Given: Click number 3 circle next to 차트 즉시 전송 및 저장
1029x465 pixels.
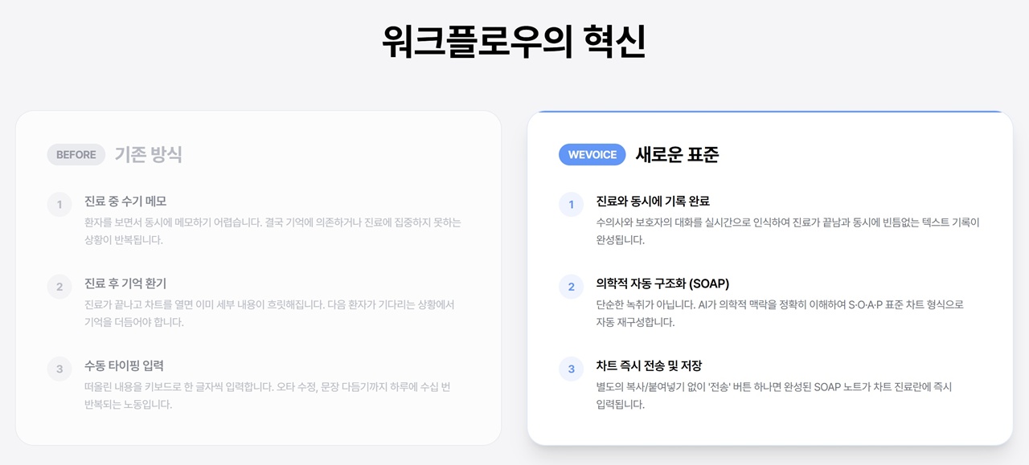Looking at the screenshot, I should pos(572,369).
